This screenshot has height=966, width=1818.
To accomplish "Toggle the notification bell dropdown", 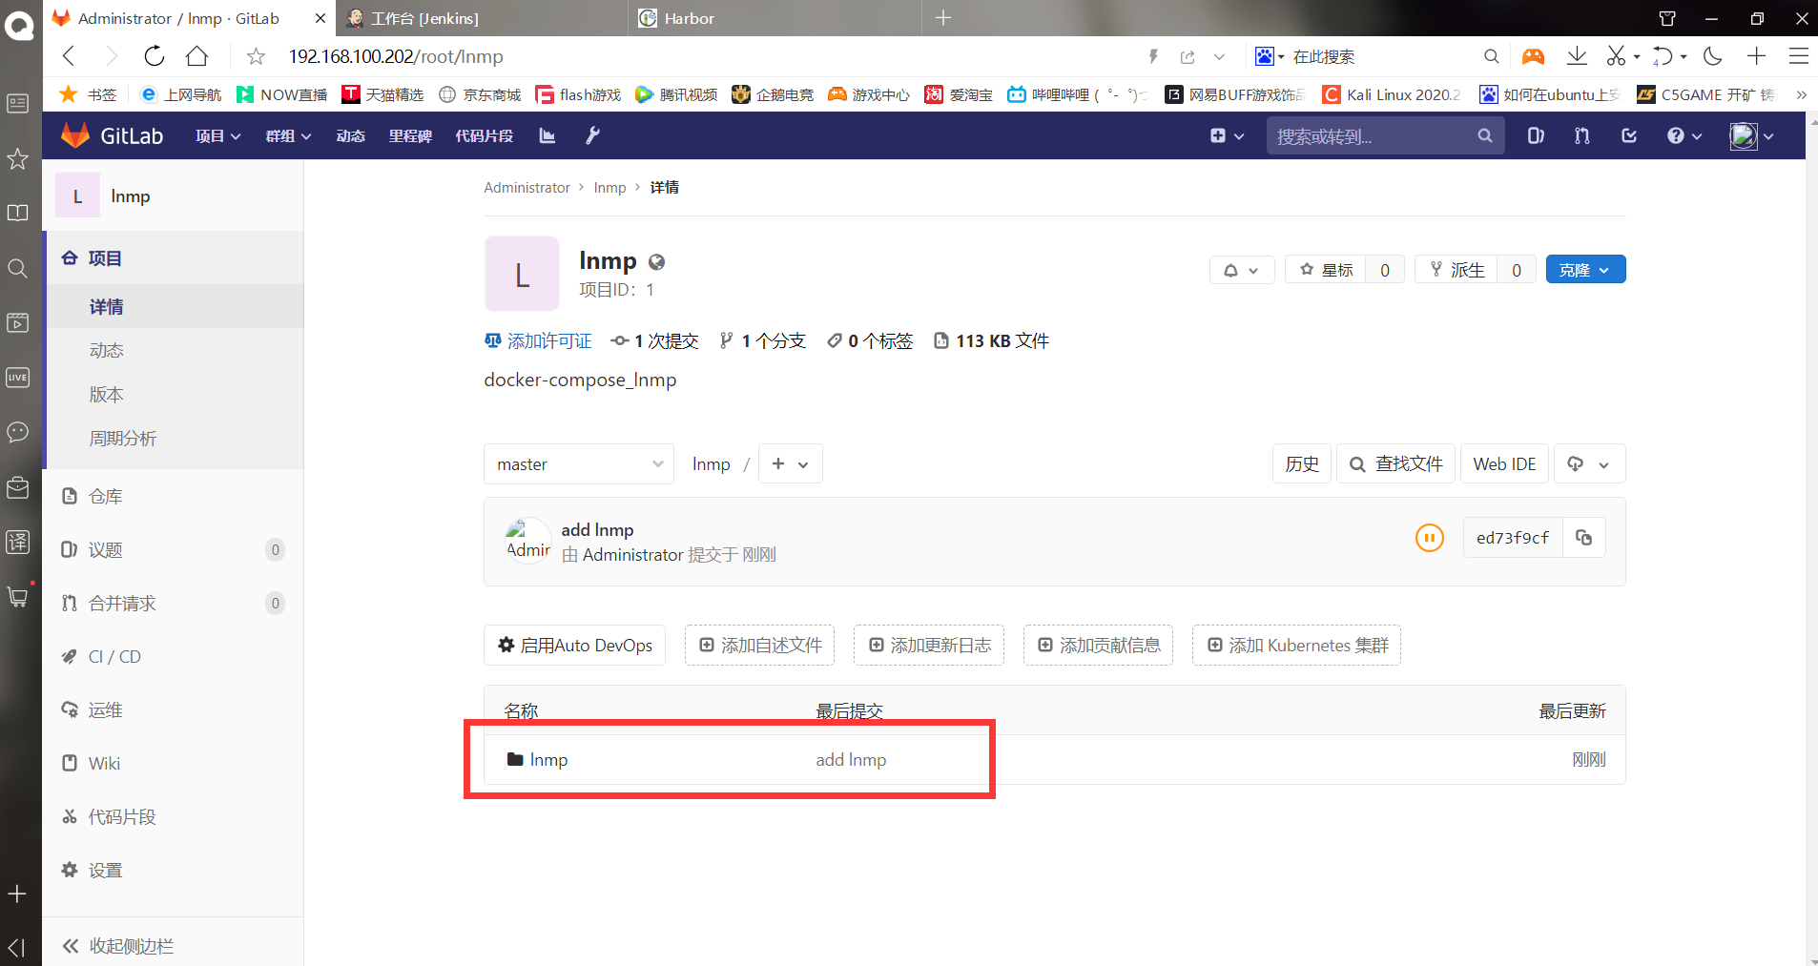I will [x=1241, y=270].
